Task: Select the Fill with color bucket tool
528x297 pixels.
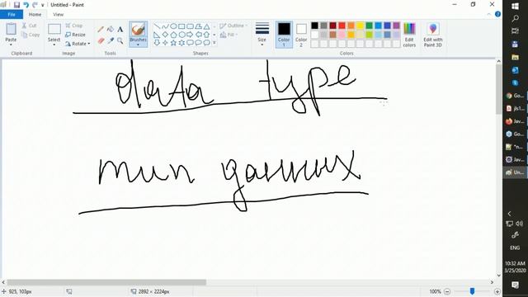Action: click(x=111, y=30)
